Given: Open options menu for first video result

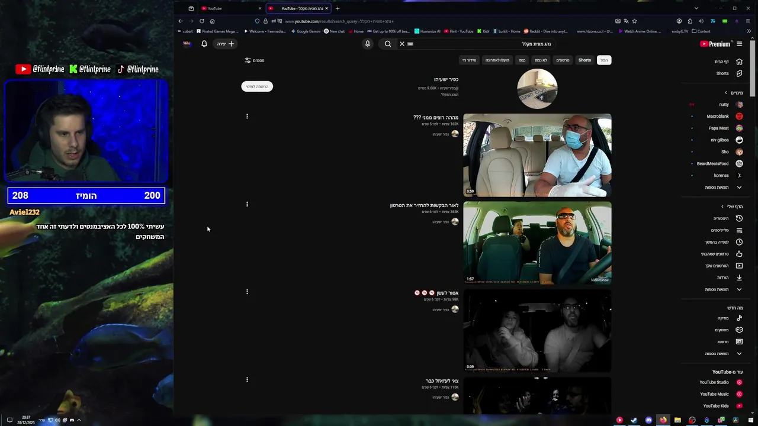Looking at the screenshot, I should (247, 116).
